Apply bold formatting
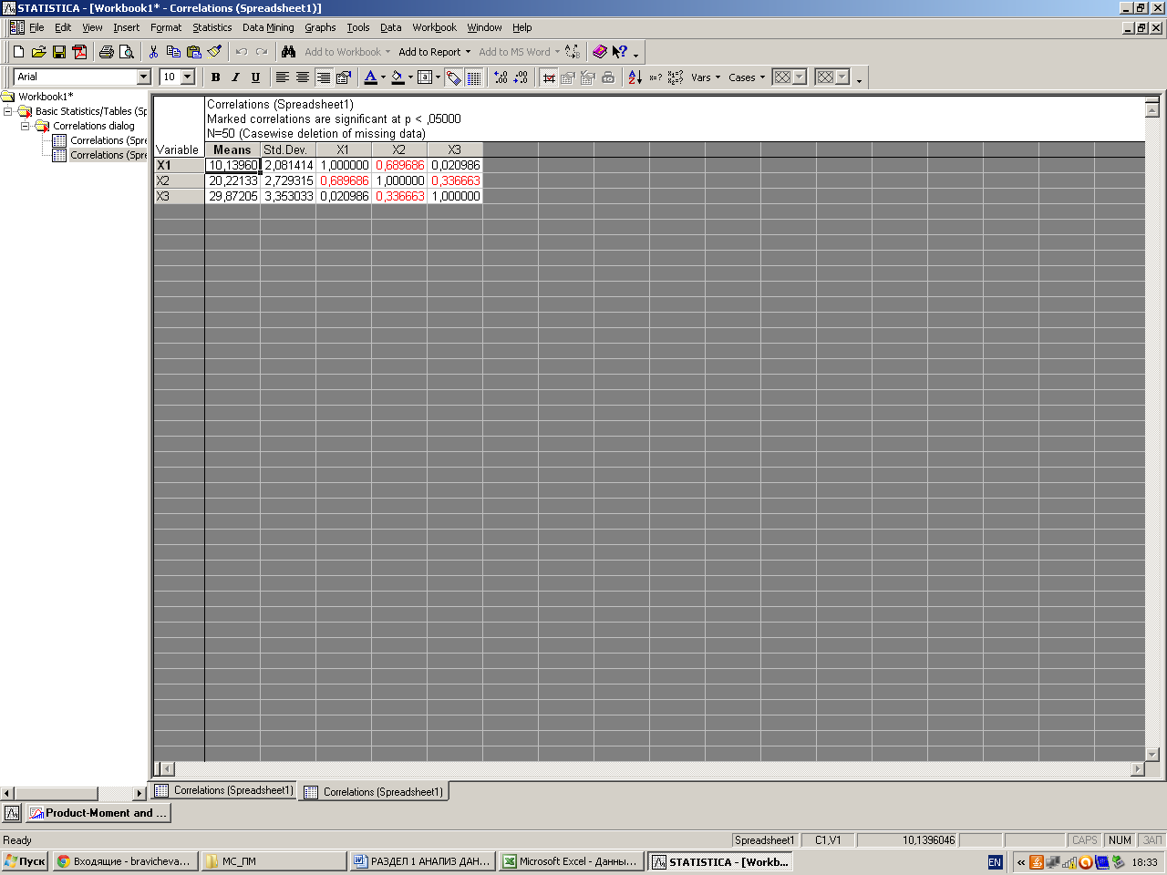Image resolution: width=1167 pixels, height=875 pixels. (x=216, y=77)
